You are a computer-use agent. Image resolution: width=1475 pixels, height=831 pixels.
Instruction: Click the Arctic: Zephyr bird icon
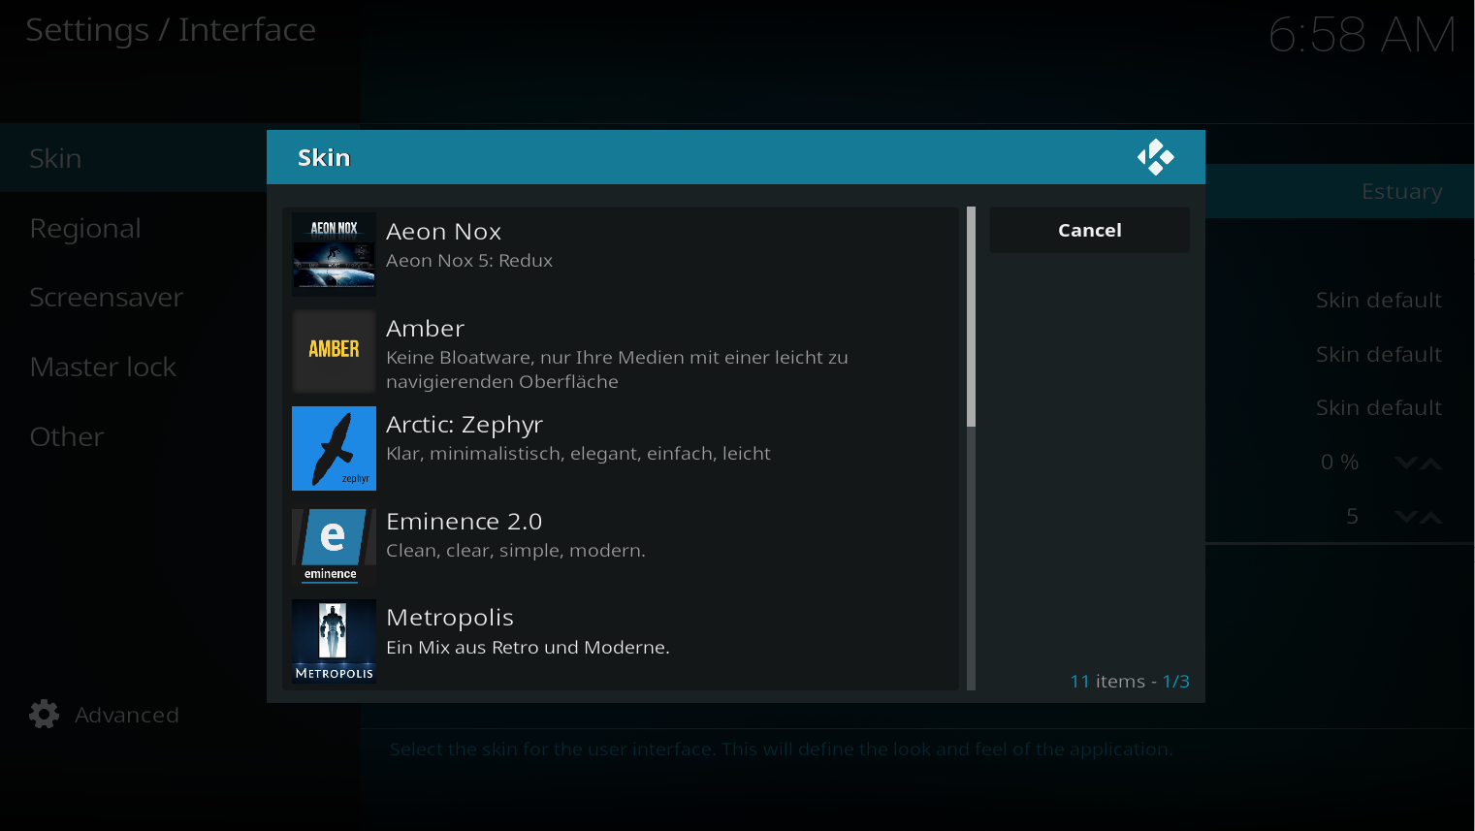click(x=334, y=448)
